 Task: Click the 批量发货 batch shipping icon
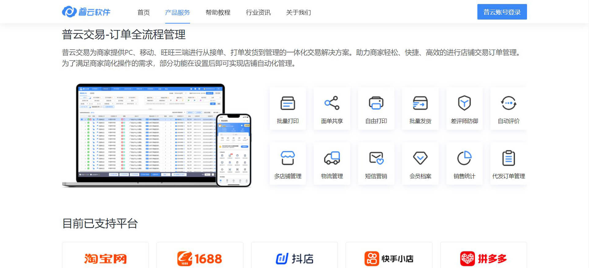(420, 103)
